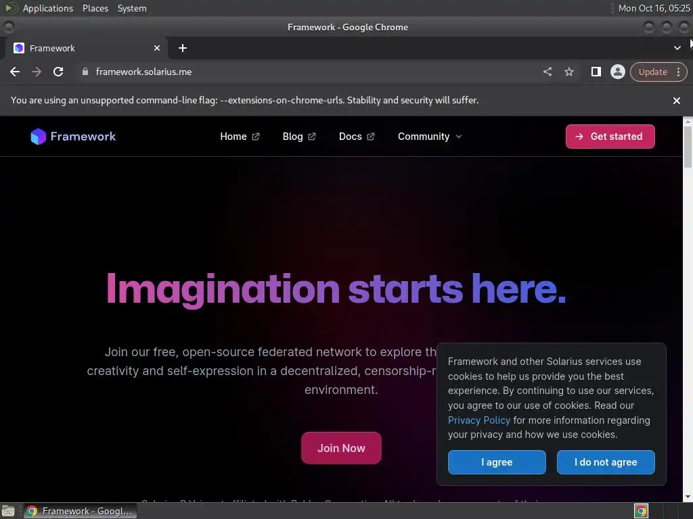Click external link icon beside Home
The image size is (693, 519).
coord(256,137)
